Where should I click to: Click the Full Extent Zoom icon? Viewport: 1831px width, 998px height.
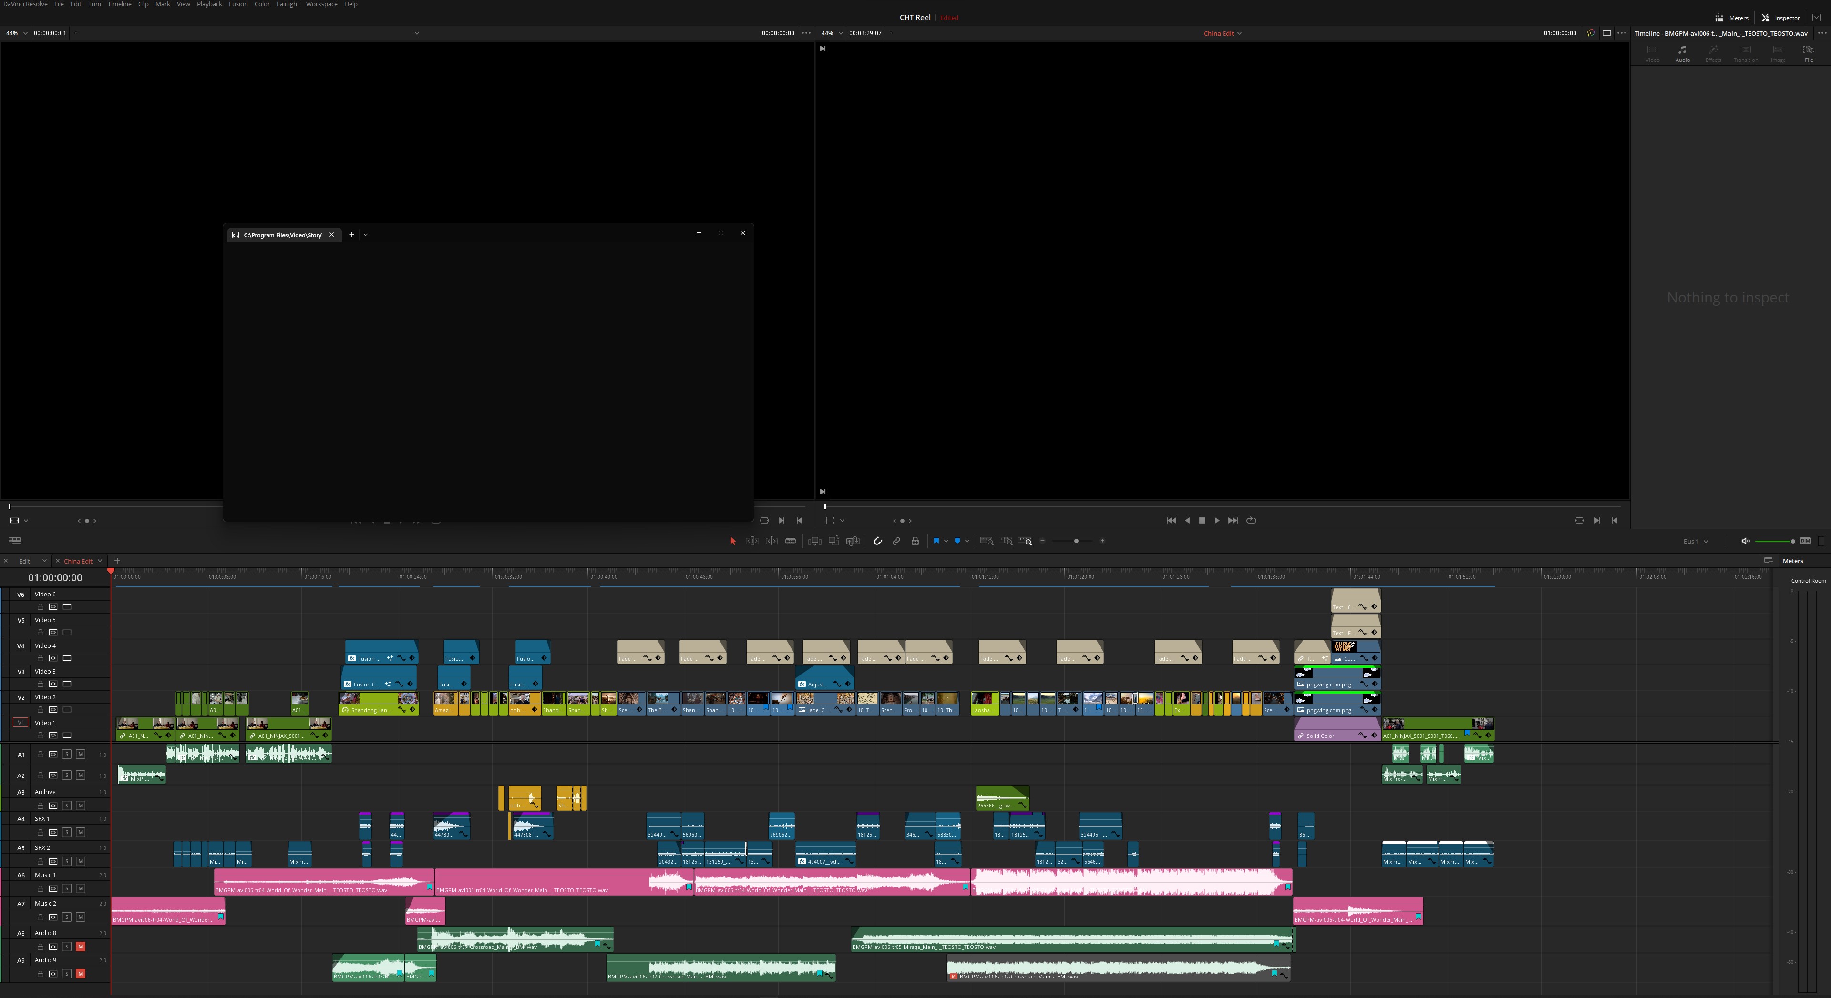[987, 541]
